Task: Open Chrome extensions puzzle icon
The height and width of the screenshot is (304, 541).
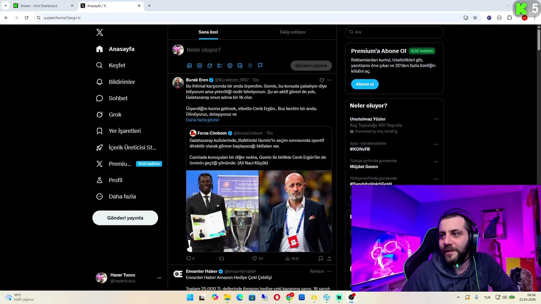Action: [x=509, y=18]
